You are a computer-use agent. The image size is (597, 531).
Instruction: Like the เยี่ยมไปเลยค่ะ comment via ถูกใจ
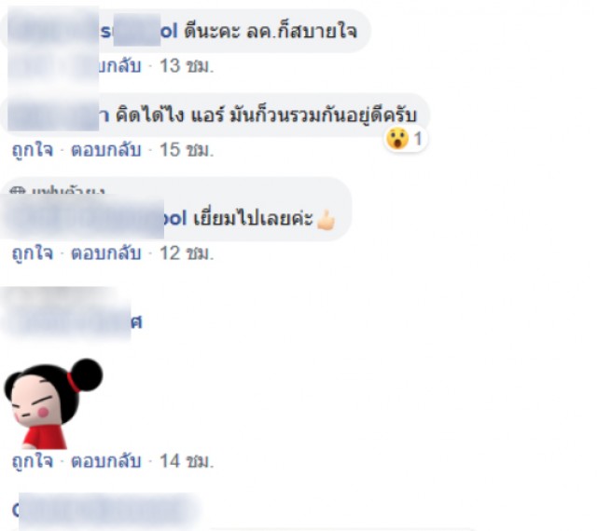click(33, 253)
